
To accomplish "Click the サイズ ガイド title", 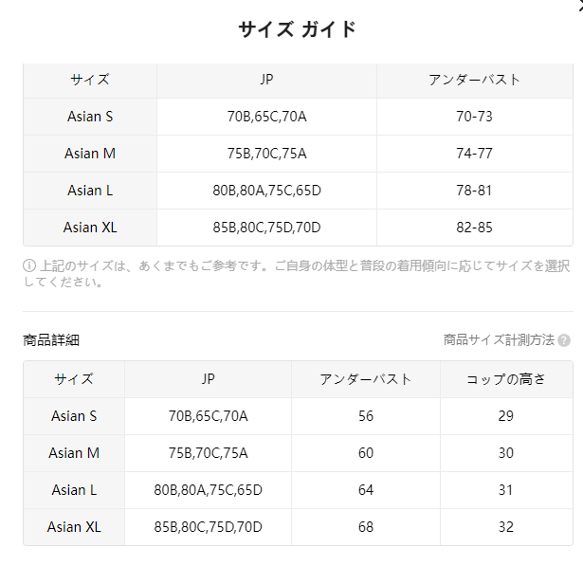I will point(297,29).
